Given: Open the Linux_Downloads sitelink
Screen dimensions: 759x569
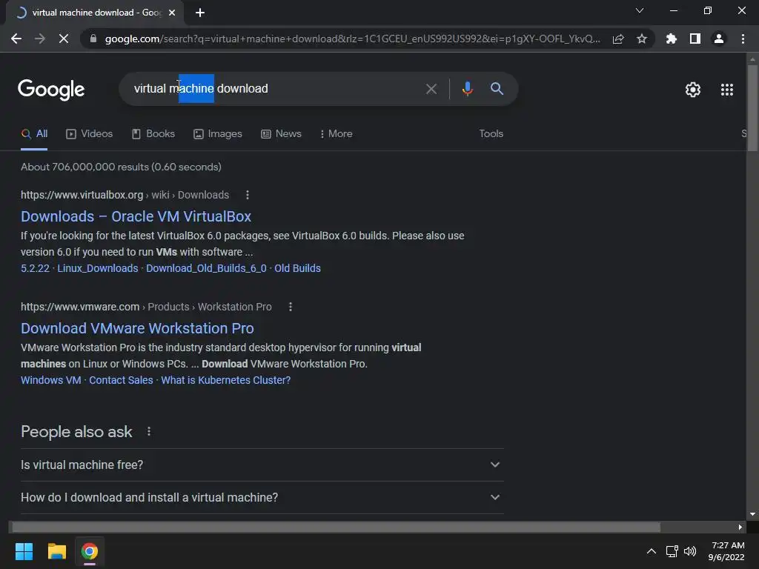Looking at the screenshot, I should tap(98, 268).
